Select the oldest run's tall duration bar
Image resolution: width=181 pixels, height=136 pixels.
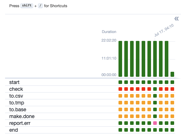[120, 59]
